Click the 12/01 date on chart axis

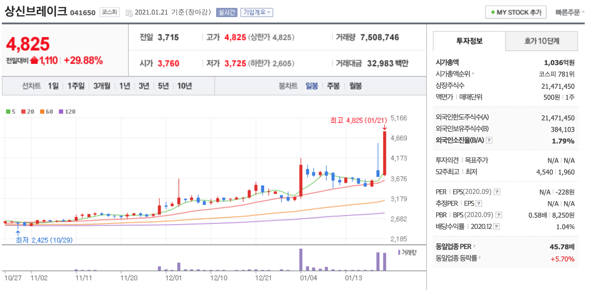[173, 278]
